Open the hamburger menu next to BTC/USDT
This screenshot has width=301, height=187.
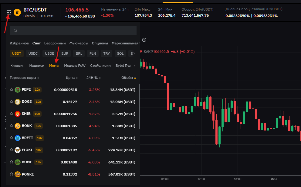(9, 12)
